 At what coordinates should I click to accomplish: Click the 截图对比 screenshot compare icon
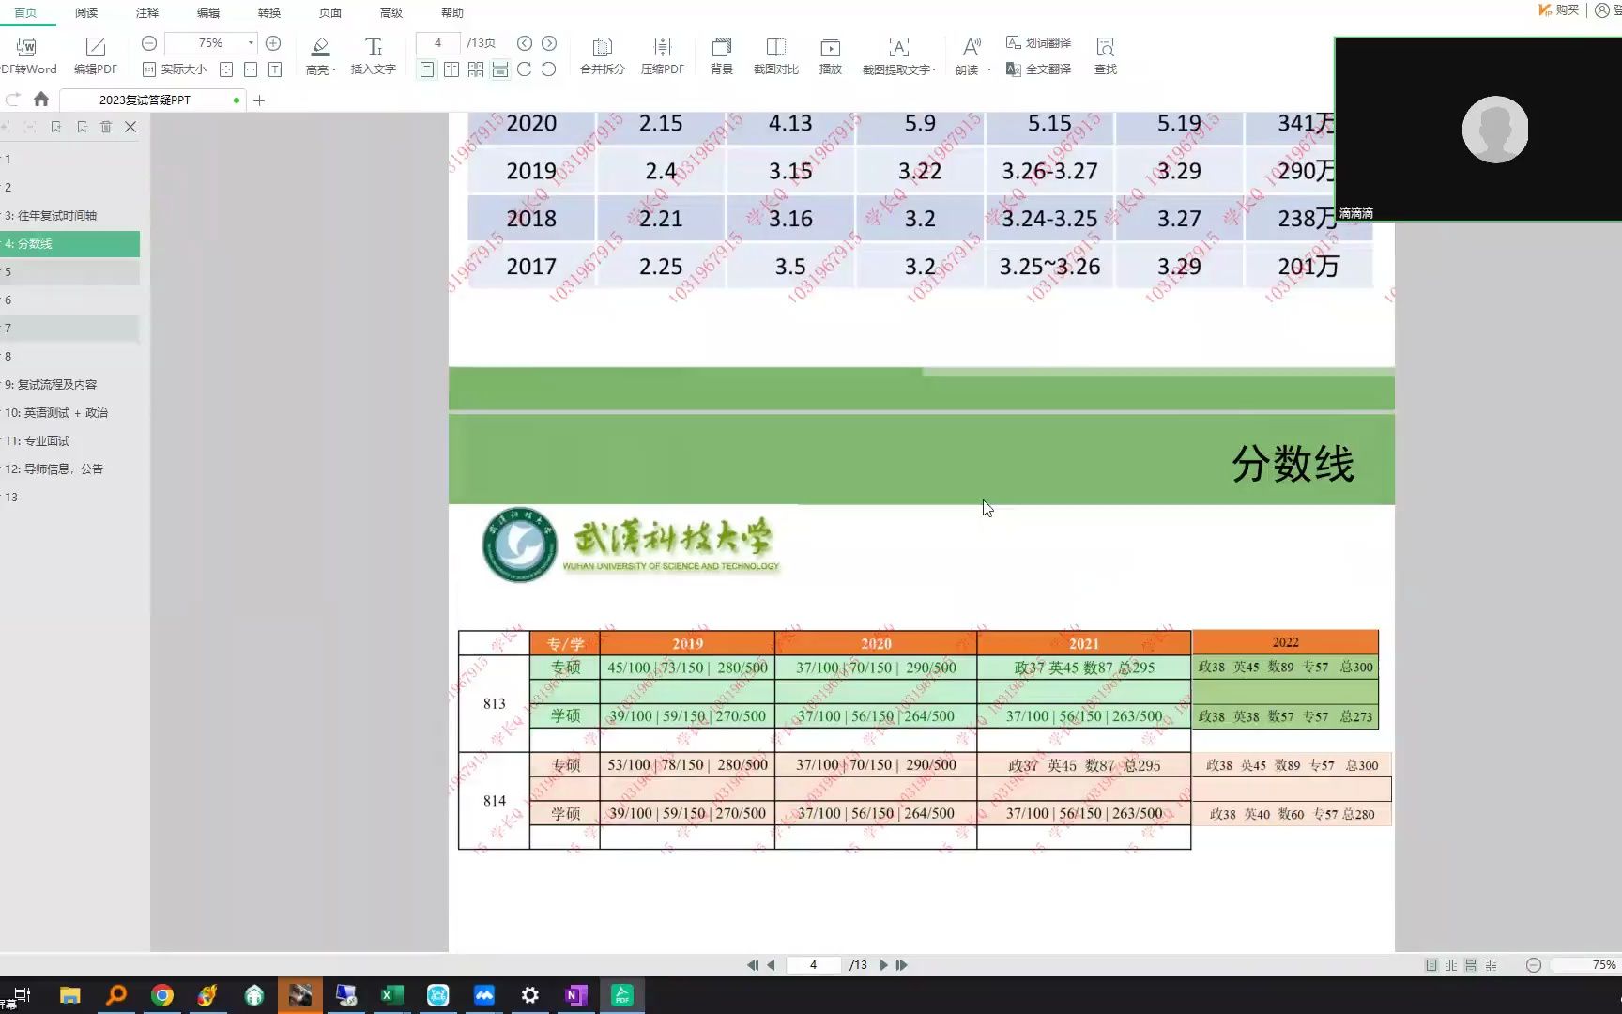775,54
